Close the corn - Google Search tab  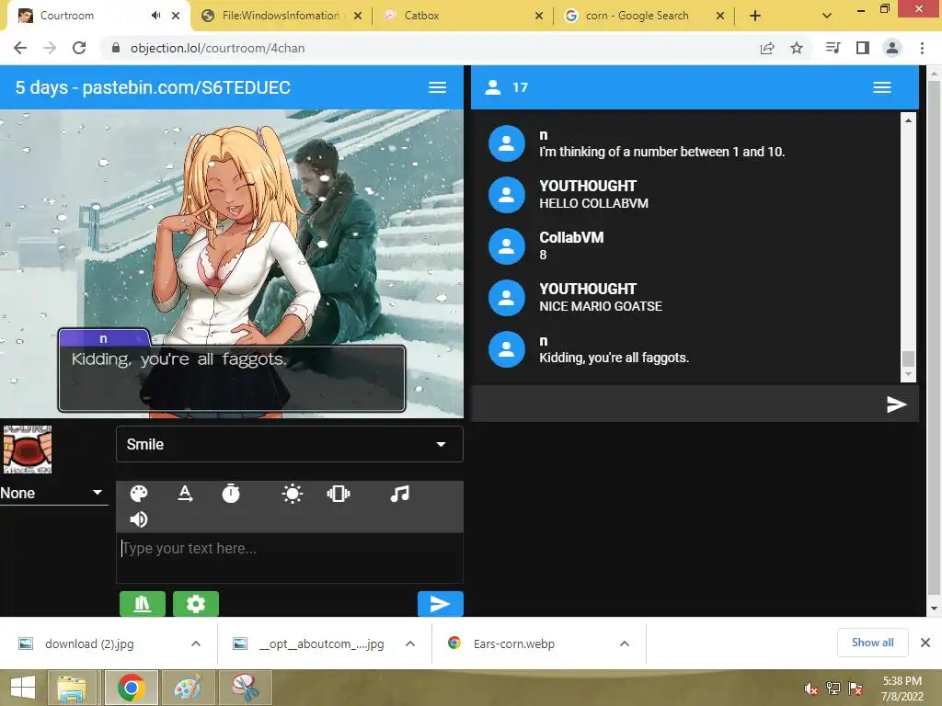pyautogui.click(x=720, y=17)
